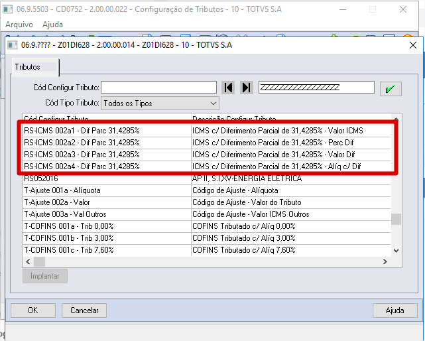Go to last record arrow button
Image resolution: width=425 pixels, height=341 pixels.
pos(247,88)
